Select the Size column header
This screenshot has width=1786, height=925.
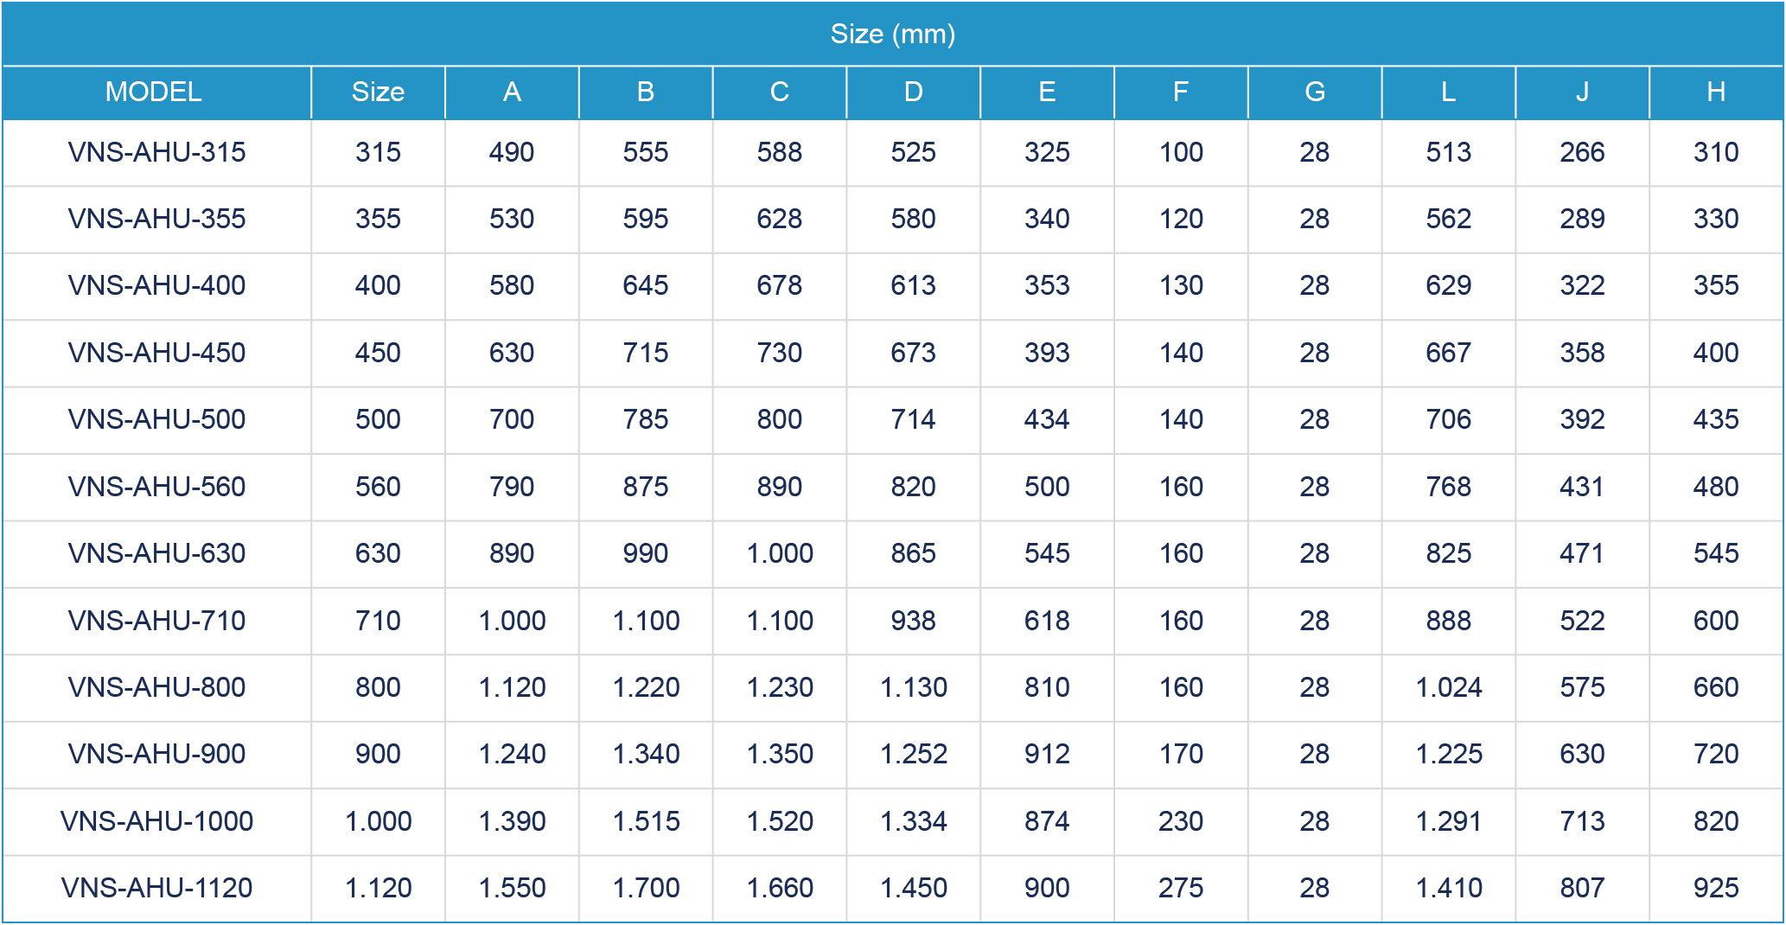pyautogui.click(x=378, y=92)
